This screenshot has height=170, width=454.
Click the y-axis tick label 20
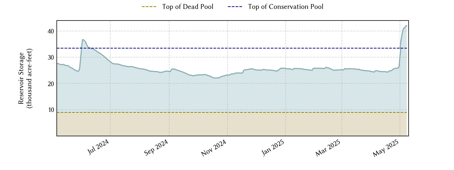pyautogui.click(x=51, y=84)
